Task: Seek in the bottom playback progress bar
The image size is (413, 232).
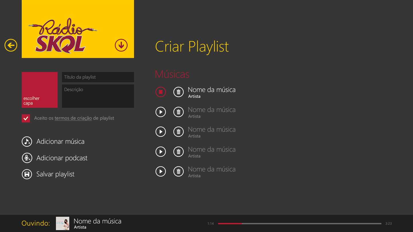Action: click(x=300, y=223)
